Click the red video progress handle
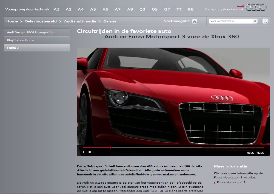The image size is (274, 194). point(111,147)
